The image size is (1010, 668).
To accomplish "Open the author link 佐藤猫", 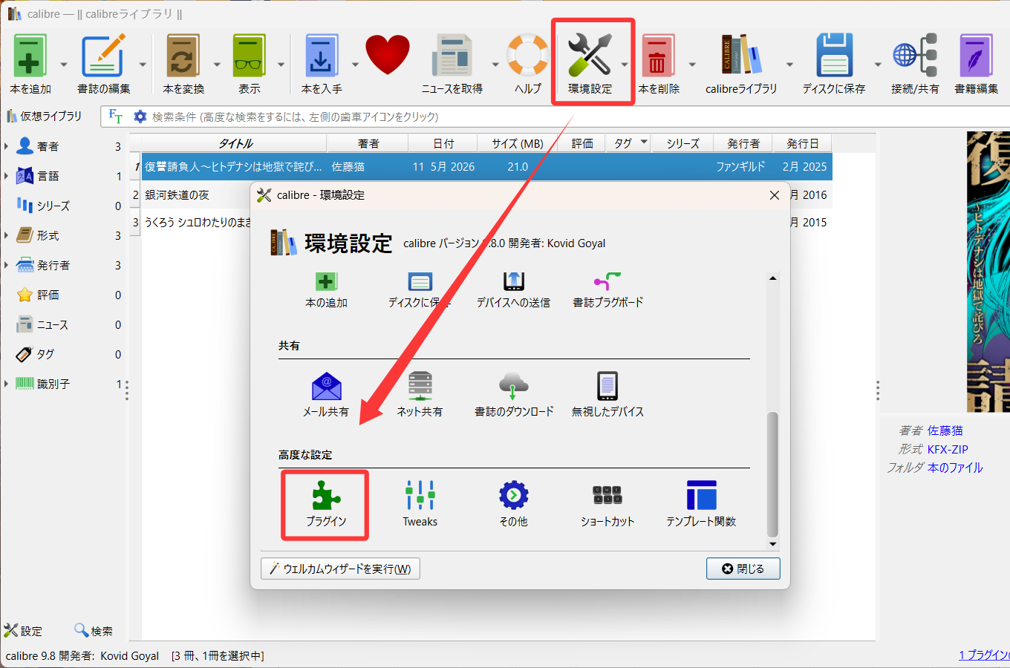I will click(945, 430).
